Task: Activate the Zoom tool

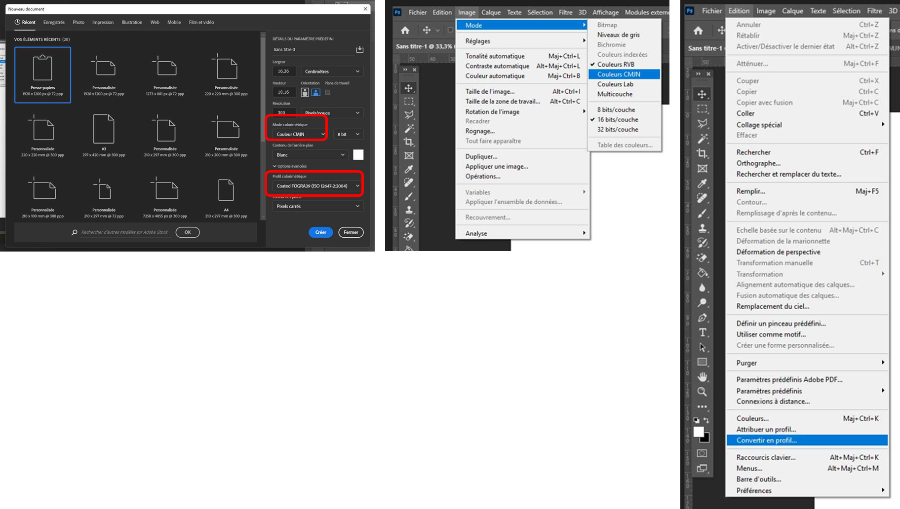Action: pyautogui.click(x=703, y=392)
